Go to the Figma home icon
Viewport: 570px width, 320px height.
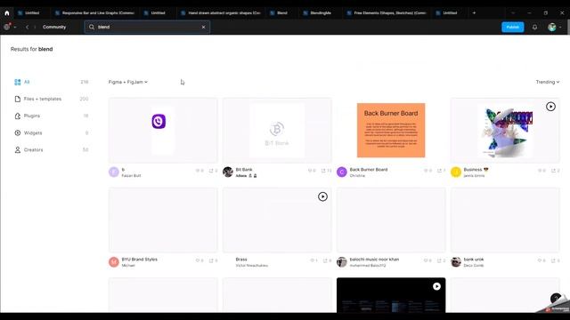tap(7, 12)
